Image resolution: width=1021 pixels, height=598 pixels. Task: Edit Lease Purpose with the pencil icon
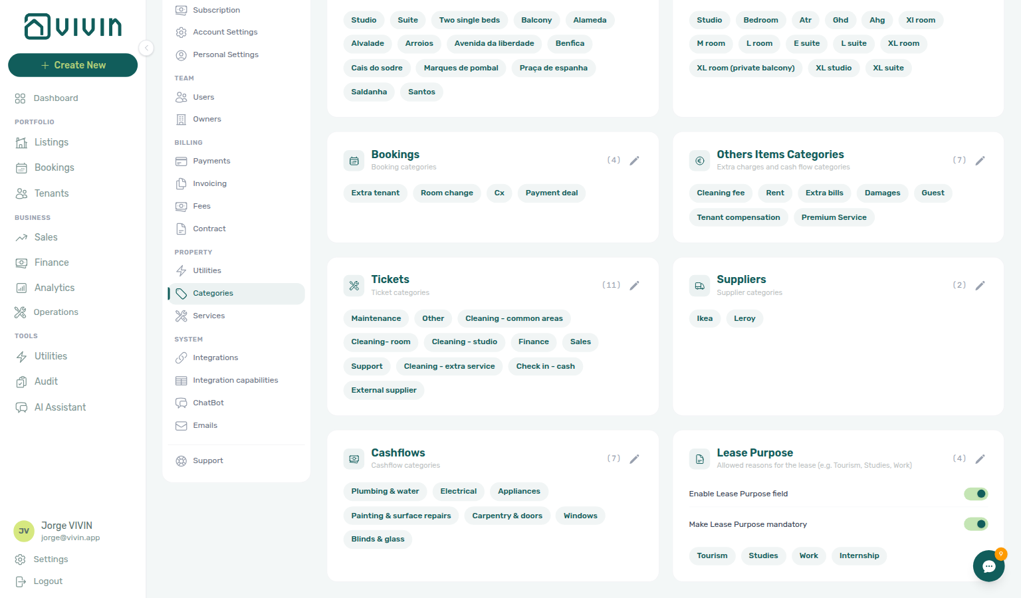(980, 459)
